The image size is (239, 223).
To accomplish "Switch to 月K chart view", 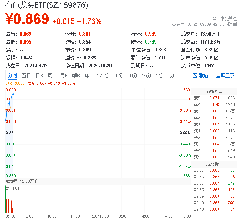I will (64, 75).
